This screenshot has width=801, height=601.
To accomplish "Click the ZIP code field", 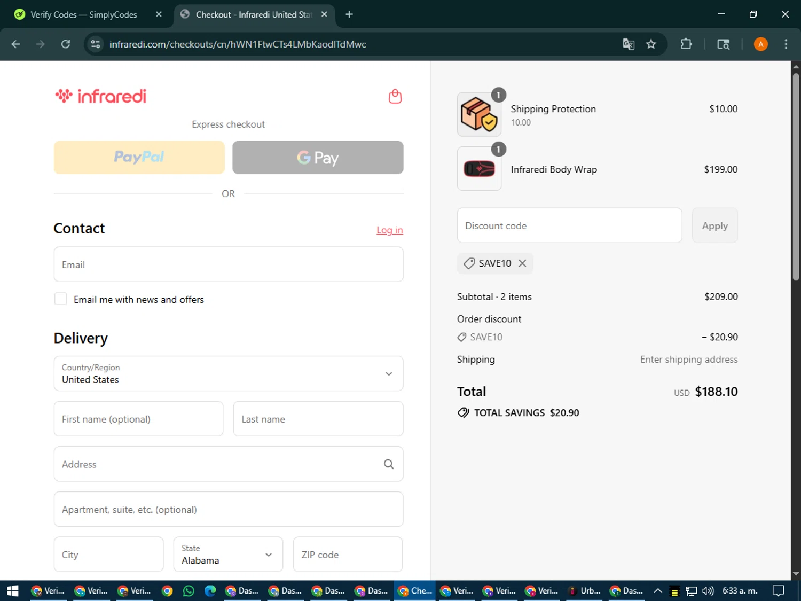I will [348, 555].
